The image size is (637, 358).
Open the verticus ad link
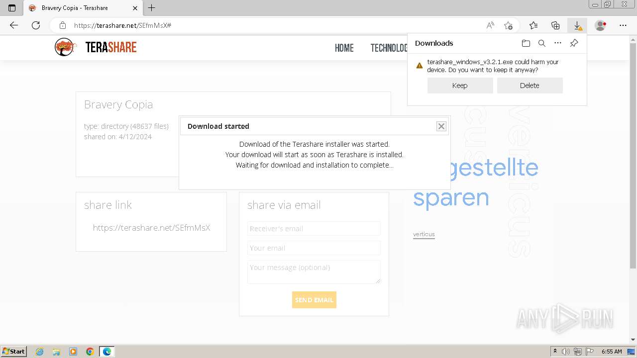424,234
